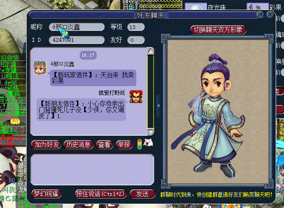Viewport: 284px width, 208px height.
Task: Close the 好友聊天 chat window
Action: [x=270, y=14]
